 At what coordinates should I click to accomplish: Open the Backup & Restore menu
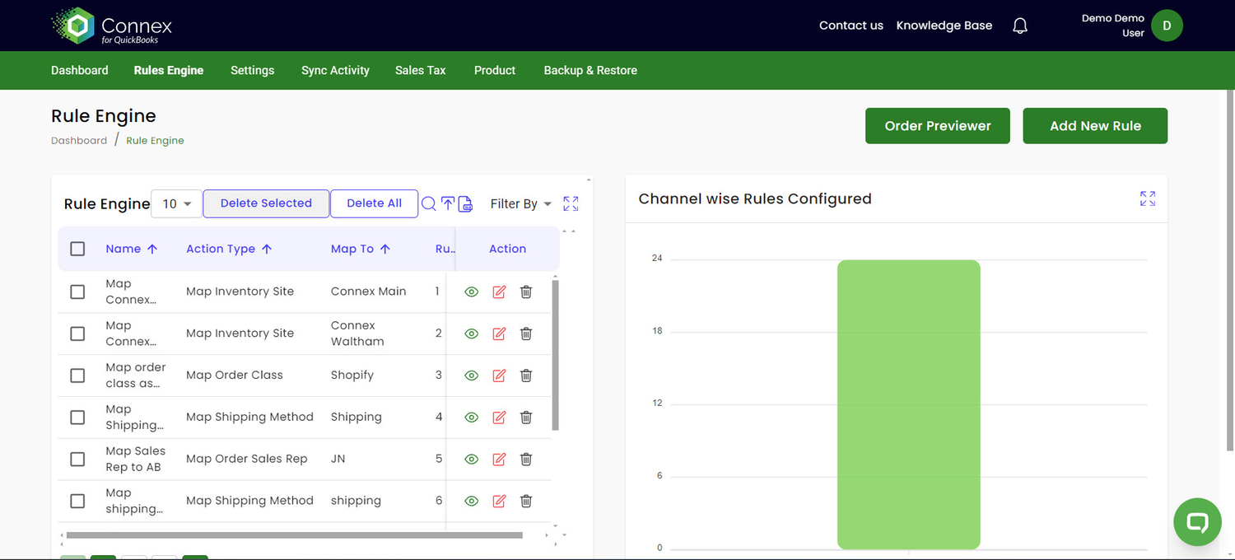pyautogui.click(x=590, y=70)
